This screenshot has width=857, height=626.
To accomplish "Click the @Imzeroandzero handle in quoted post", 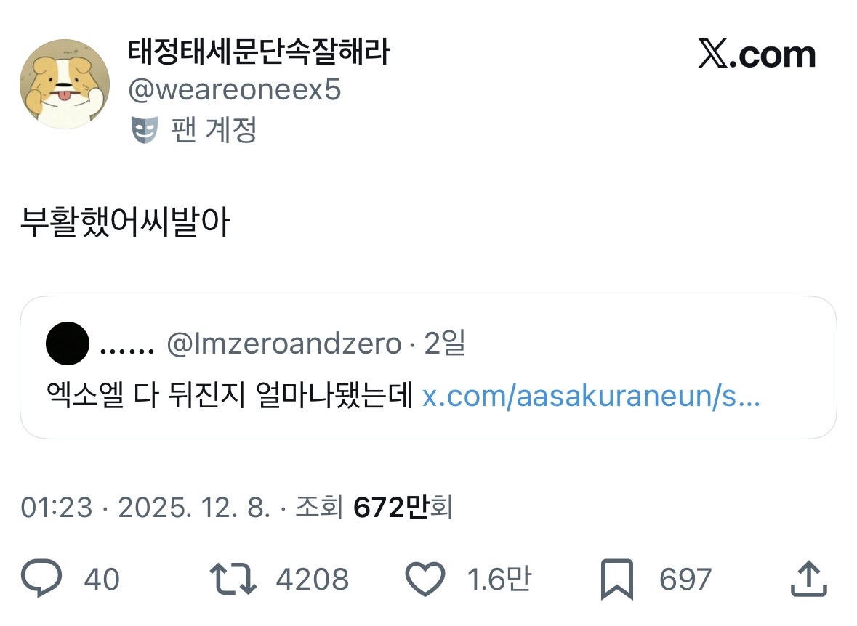I will click(x=283, y=345).
